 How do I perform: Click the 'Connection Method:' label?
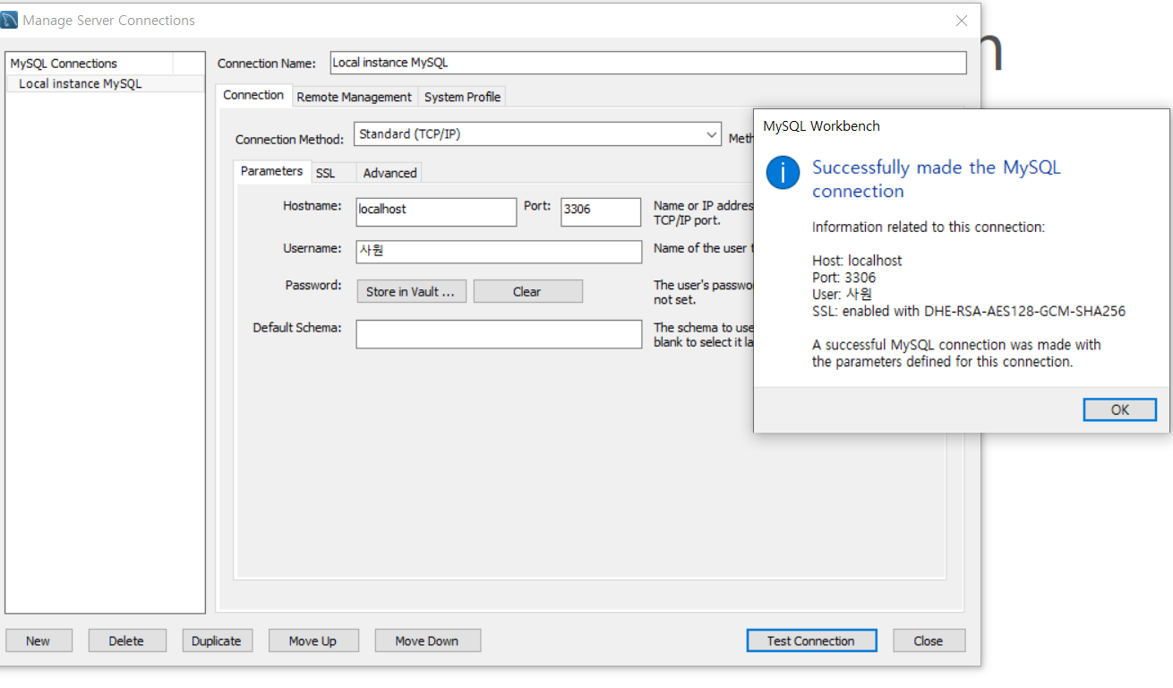[289, 140]
